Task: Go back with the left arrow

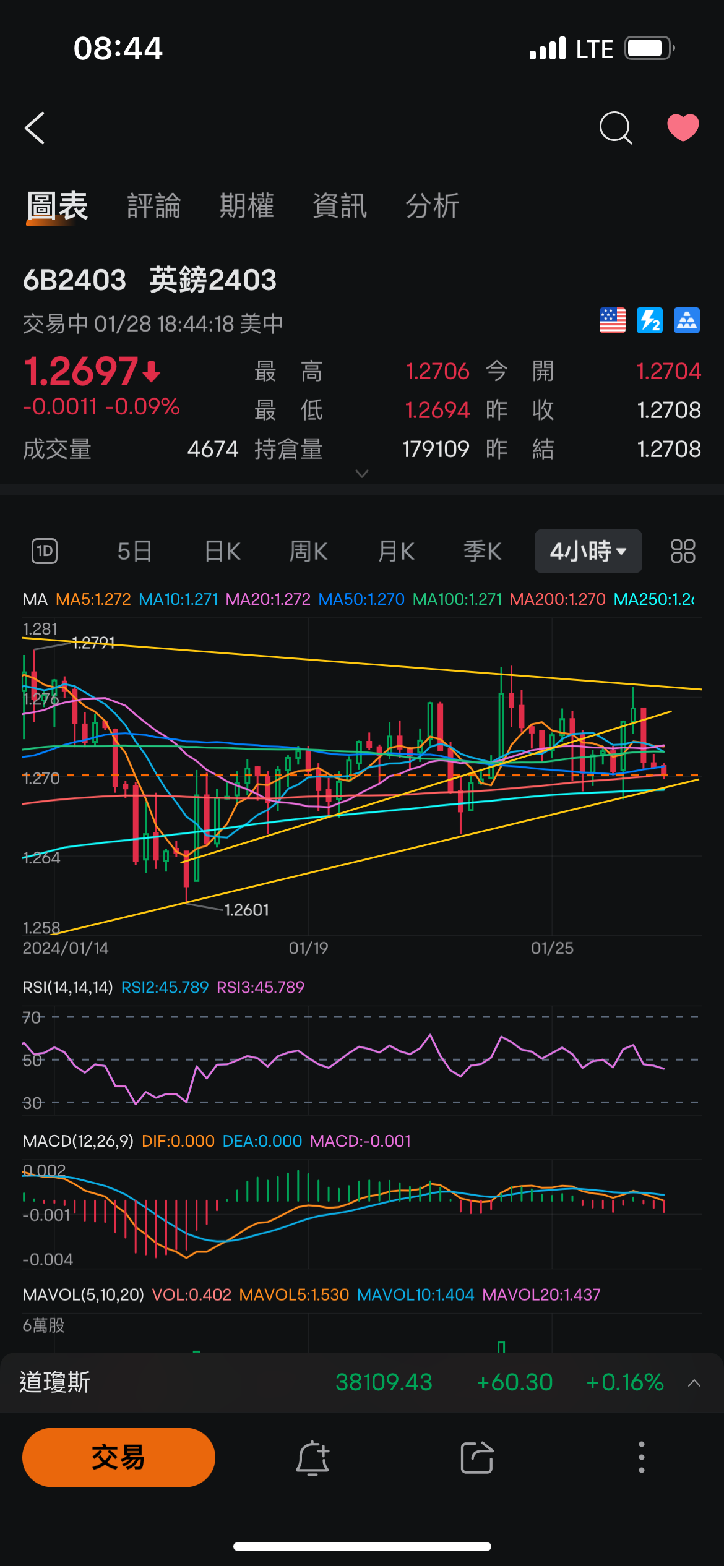Action: point(35,128)
